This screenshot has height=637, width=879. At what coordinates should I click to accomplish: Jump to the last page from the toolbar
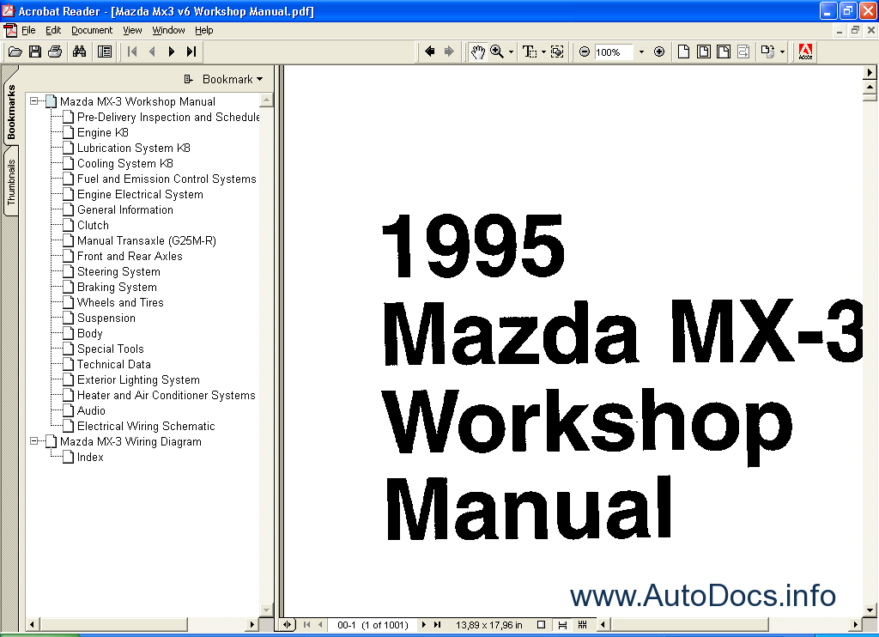coord(191,52)
